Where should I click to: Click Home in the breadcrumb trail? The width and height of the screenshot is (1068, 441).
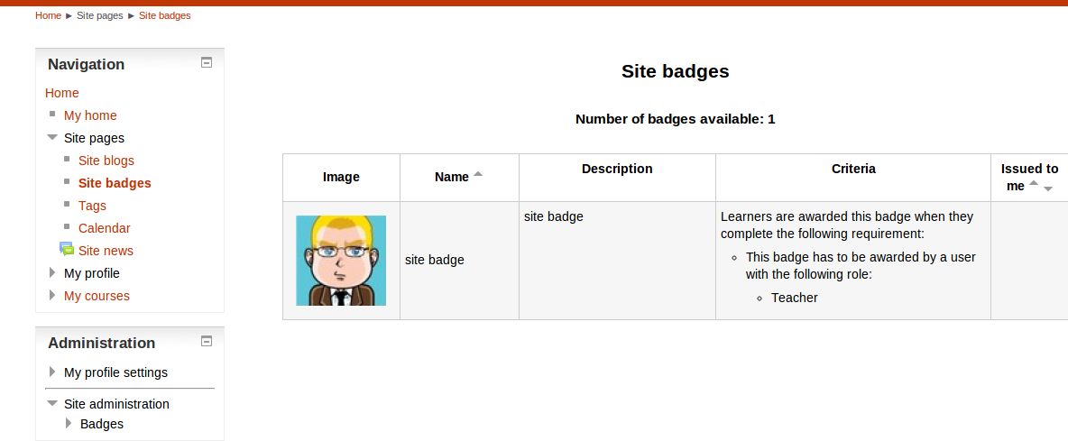point(49,15)
